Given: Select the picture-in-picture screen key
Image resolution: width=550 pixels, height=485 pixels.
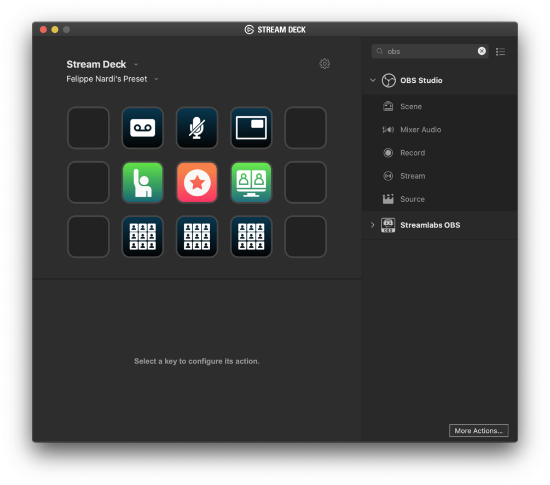Looking at the screenshot, I should point(251,128).
